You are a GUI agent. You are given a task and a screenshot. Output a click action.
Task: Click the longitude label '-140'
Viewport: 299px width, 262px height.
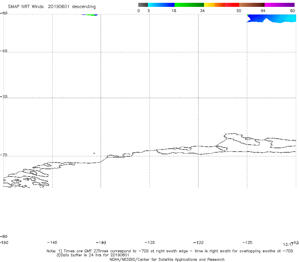coord(101,242)
